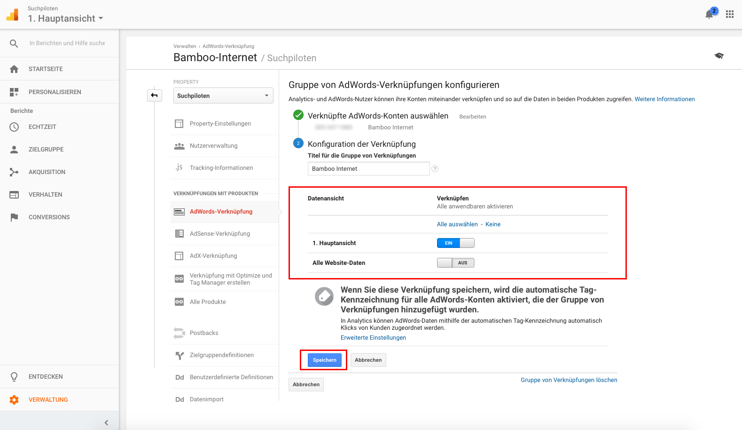Open the notifications bell icon

coord(709,15)
